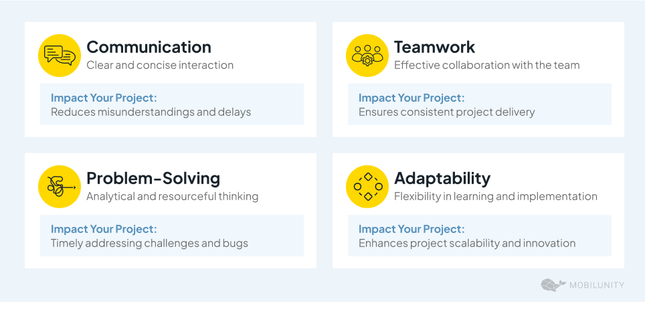Image resolution: width=645 pixels, height=320 pixels.
Task: Click the Teamwork people group icon
Action: (367, 56)
